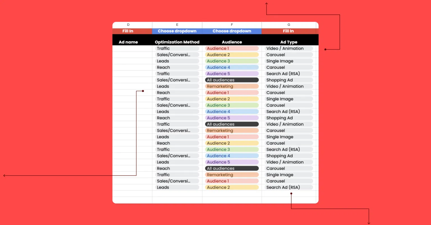431x225 pixels.
Task: Open Audience 1 chip in the Leads row
Action: (232, 137)
